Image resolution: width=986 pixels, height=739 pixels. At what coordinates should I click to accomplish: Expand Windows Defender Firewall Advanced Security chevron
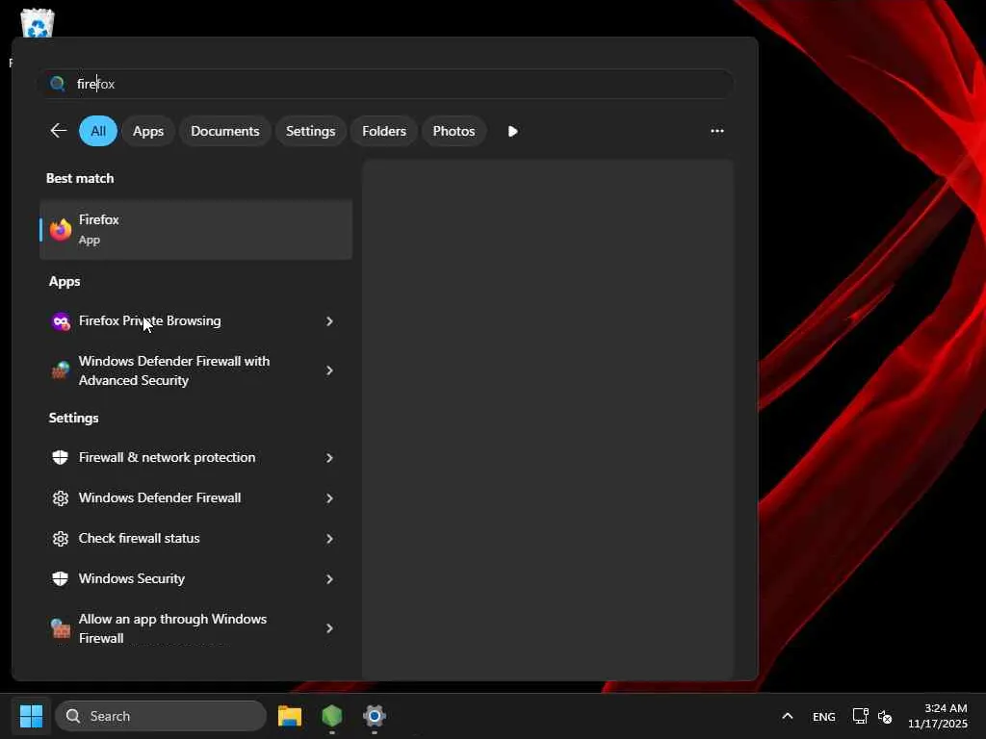(x=329, y=370)
